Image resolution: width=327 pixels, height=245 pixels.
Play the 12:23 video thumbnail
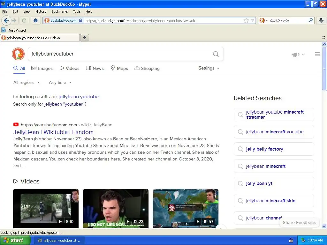116,208
